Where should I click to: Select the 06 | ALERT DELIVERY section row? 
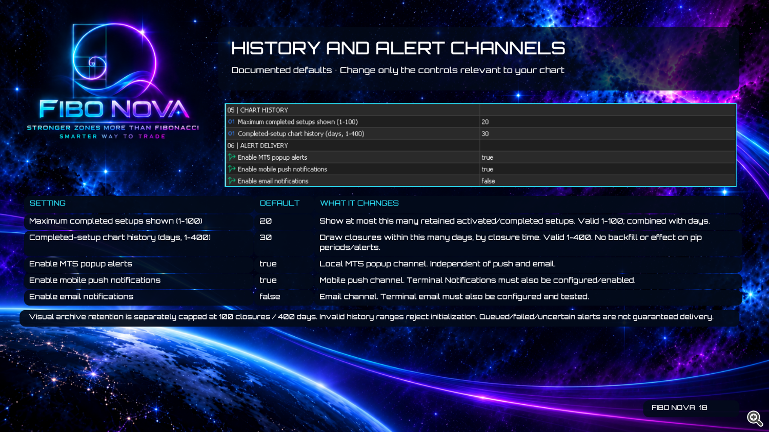(x=481, y=145)
